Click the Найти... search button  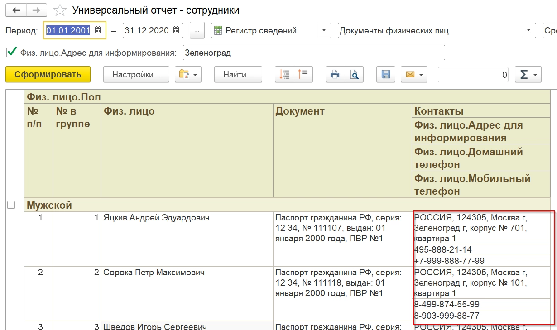[238, 75]
